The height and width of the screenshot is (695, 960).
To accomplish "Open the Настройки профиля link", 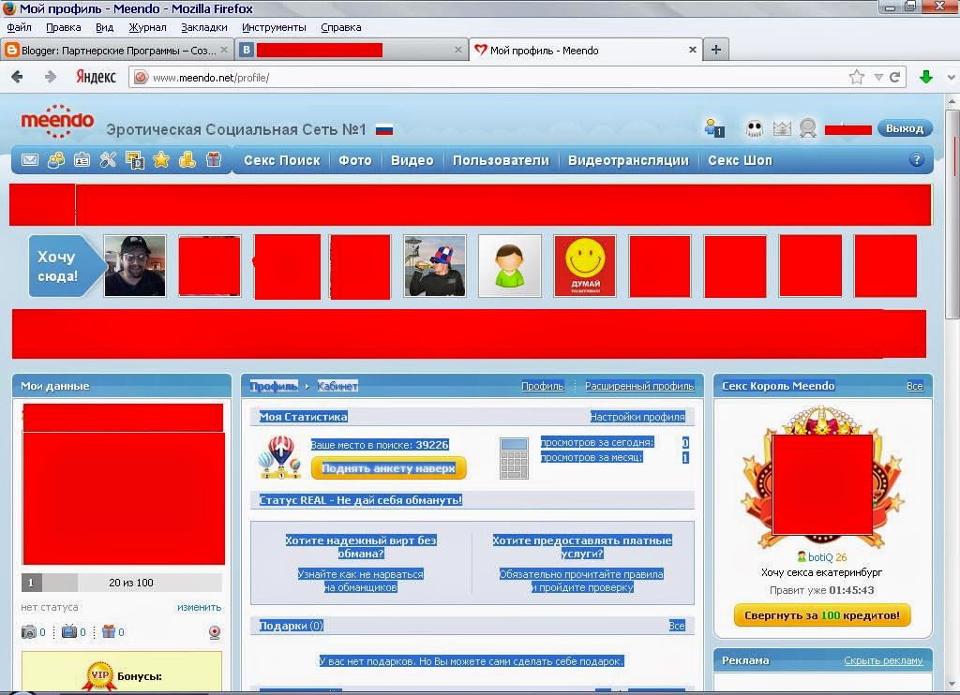I will coord(637,417).
